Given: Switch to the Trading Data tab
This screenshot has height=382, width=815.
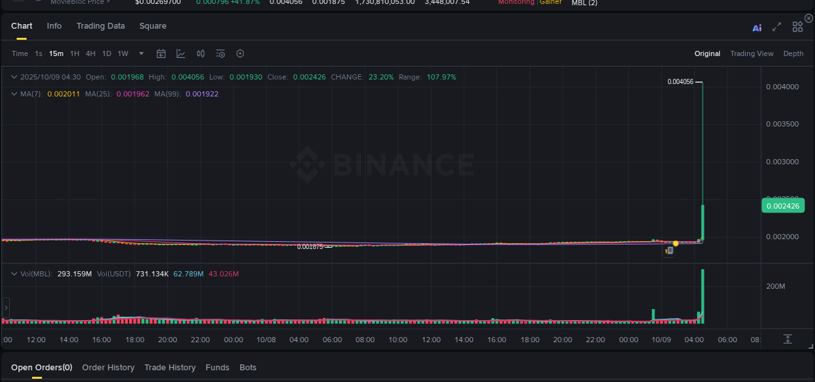Looking at the screenshot, I should point(100,26).
